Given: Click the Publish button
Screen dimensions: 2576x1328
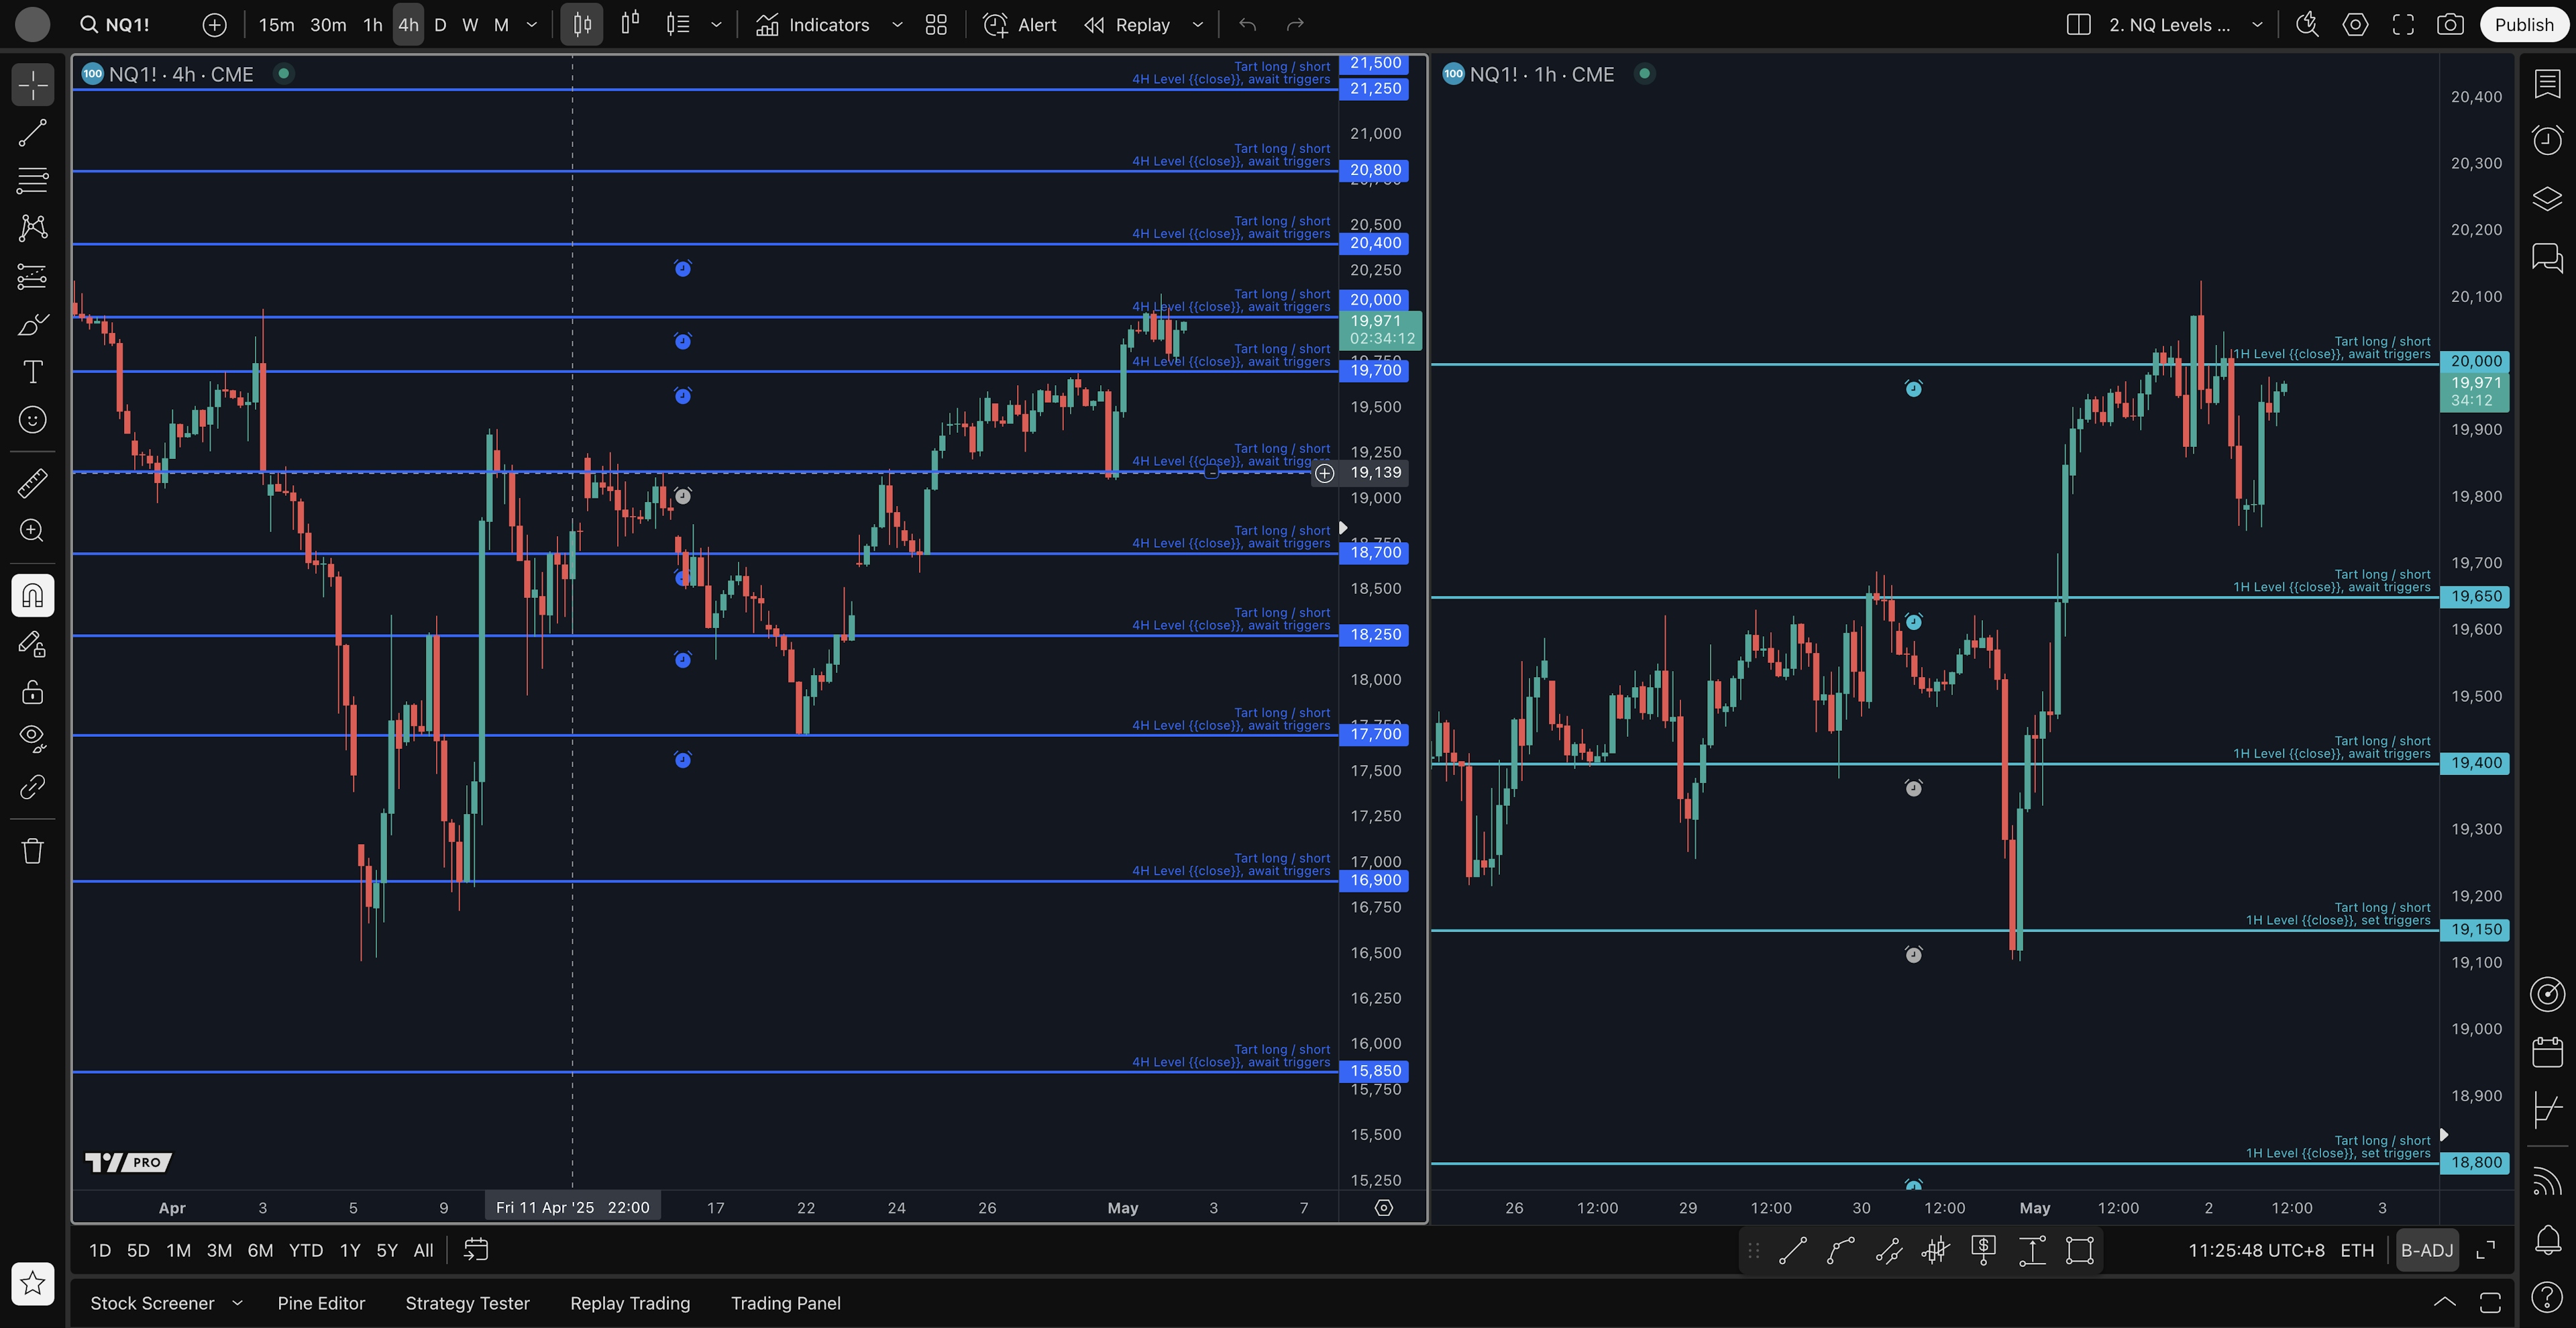Looking at the screenshot, I should pos(2523,25).
